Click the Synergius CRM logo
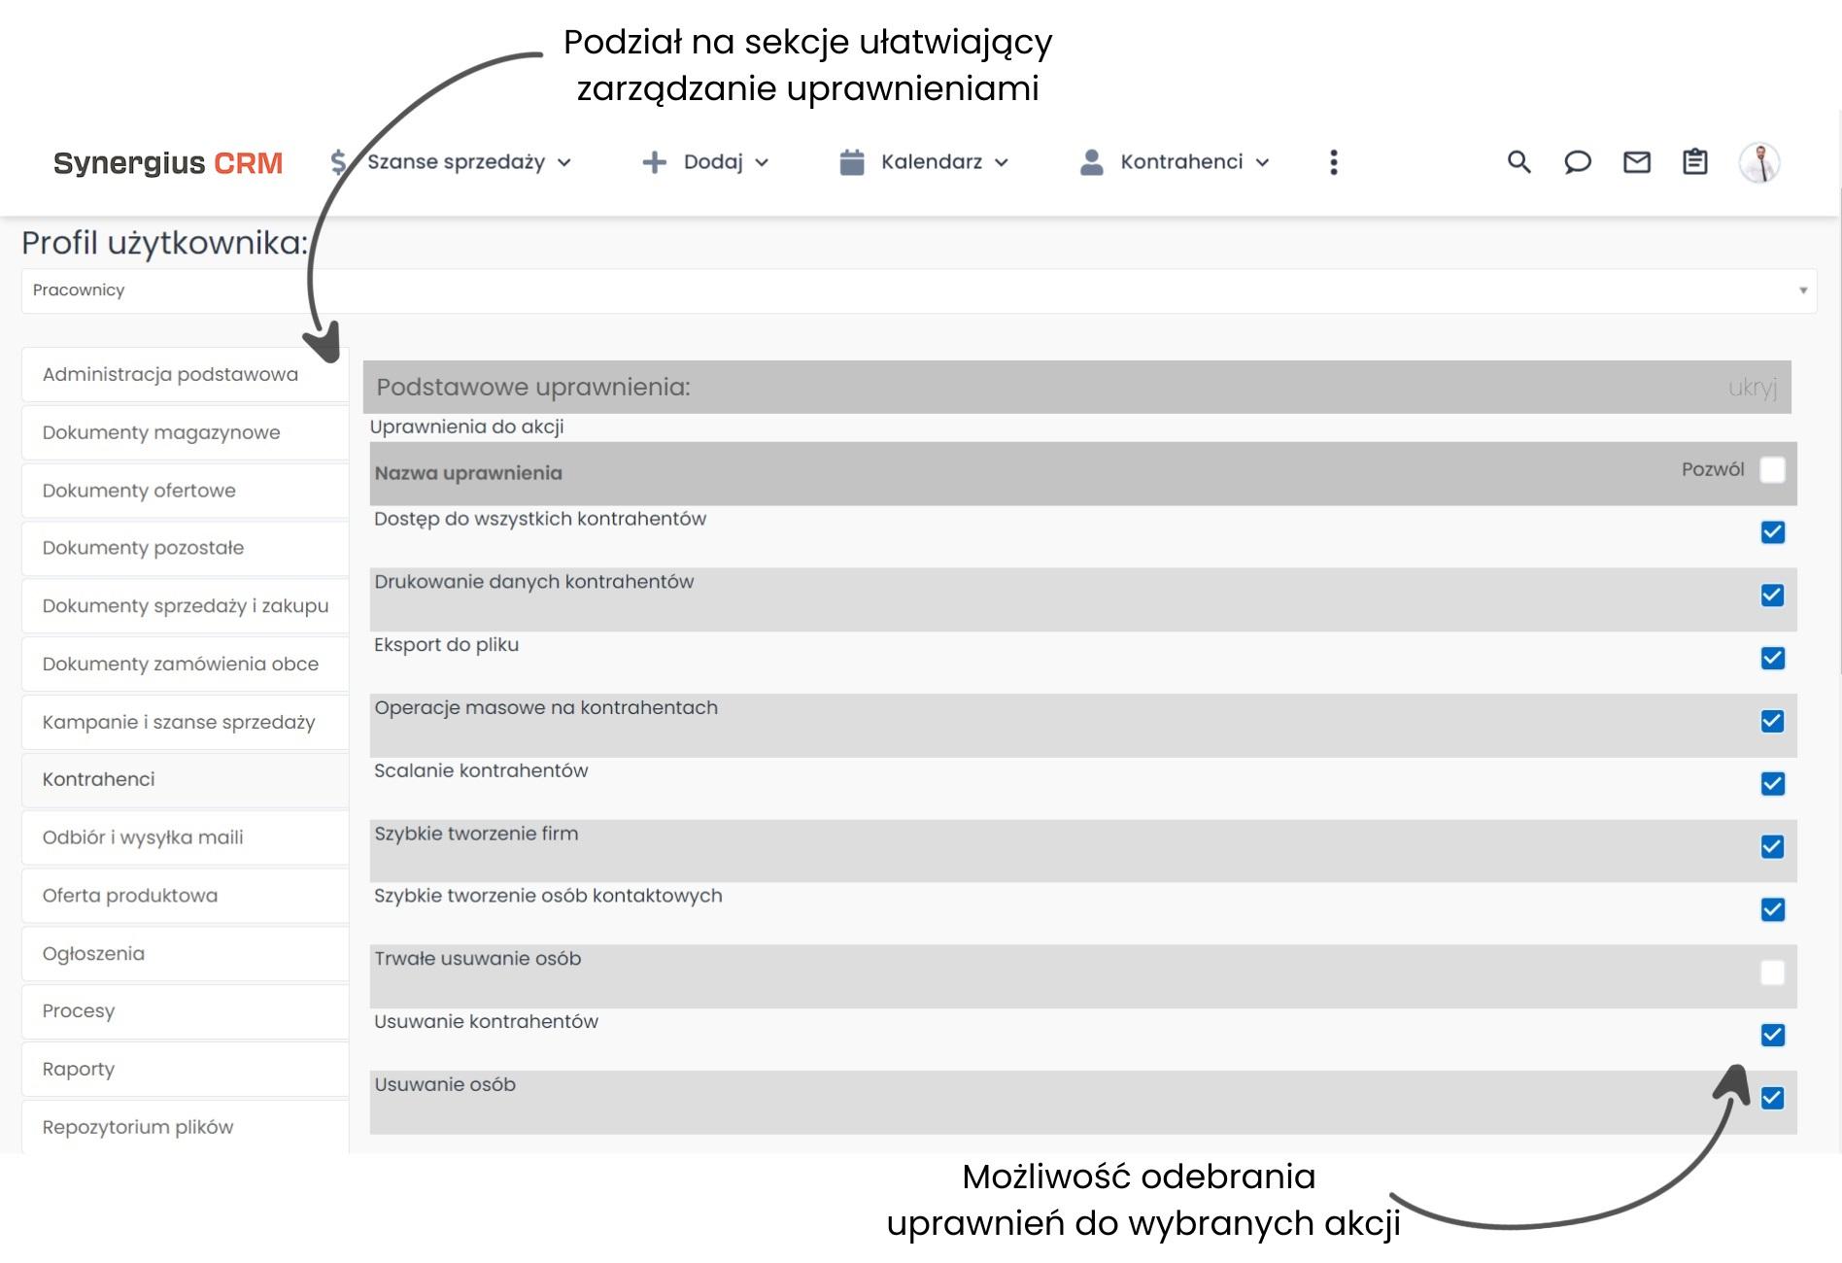The width and height of the screenshot is (1842, 1263). point(168,162)
